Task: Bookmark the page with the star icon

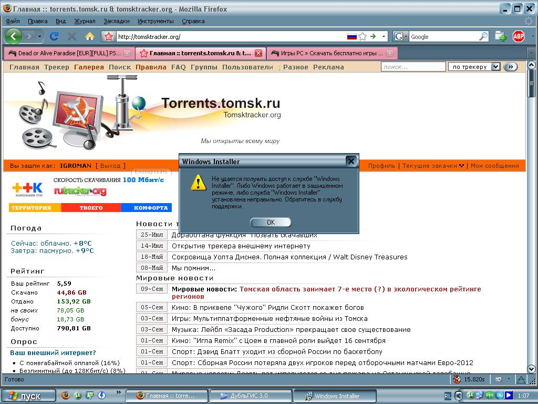Action: click(363, 36)
